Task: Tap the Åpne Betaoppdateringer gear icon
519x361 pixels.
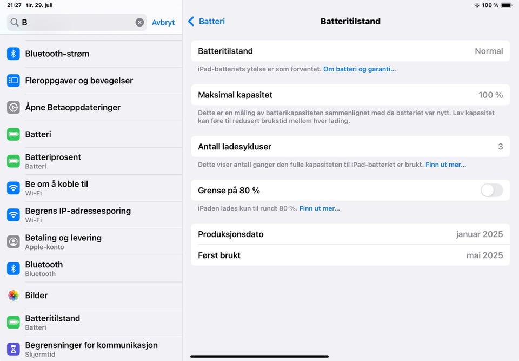Action: (14, 107)
